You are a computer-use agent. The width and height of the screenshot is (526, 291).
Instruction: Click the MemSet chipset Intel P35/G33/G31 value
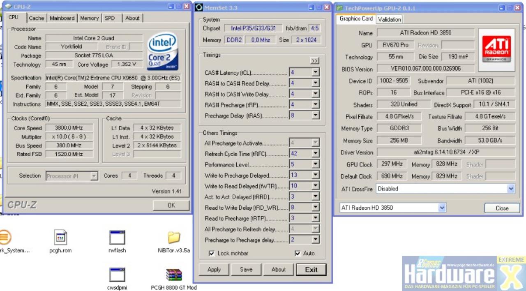(253, 28)
